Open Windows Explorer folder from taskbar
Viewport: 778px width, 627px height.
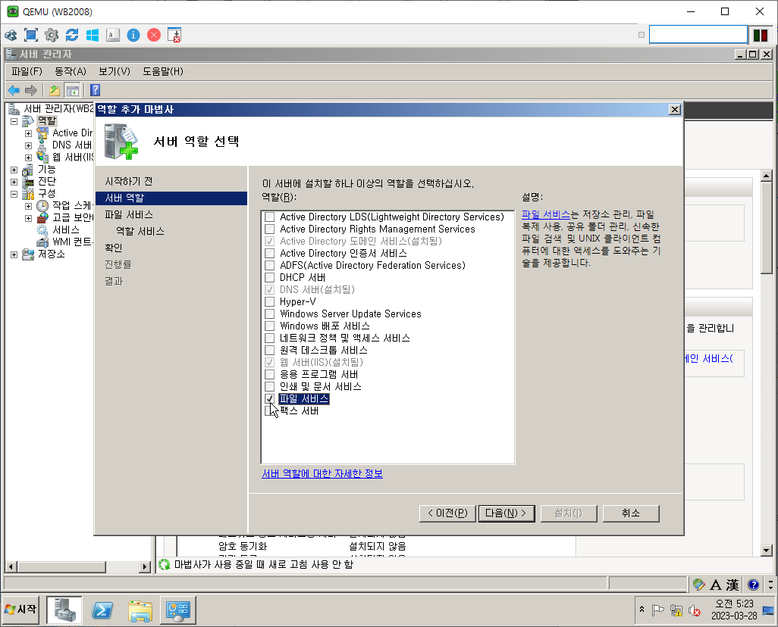[140, 610]
